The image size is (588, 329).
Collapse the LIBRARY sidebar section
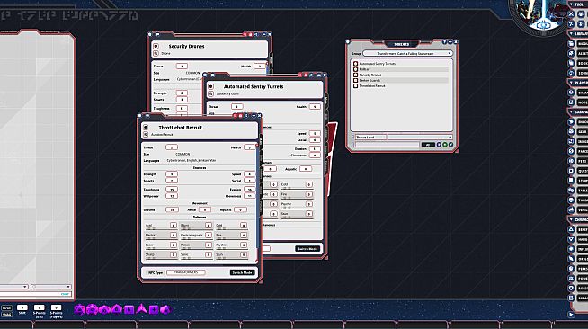(x=578, y=34)
